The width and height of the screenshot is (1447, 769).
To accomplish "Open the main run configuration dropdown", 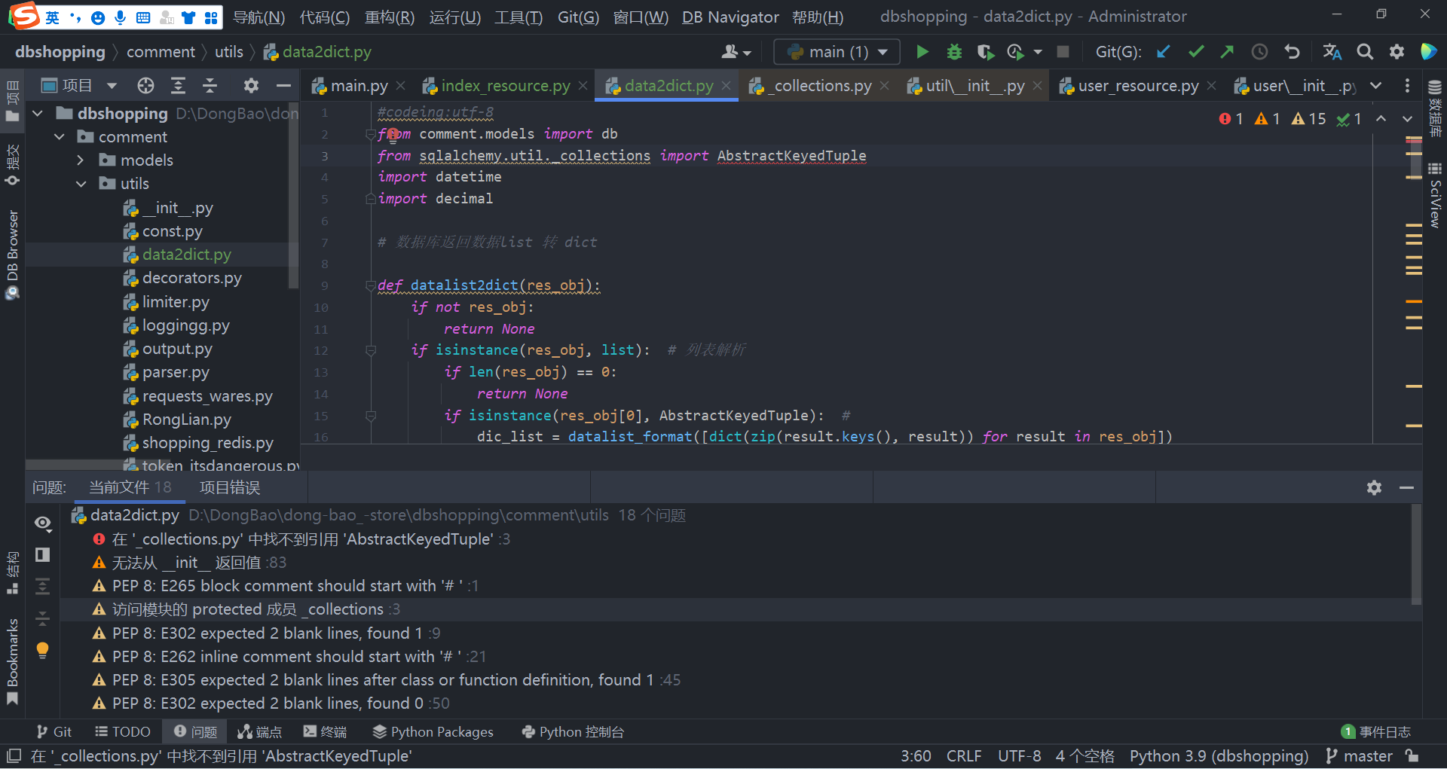I will pos(837,52).
